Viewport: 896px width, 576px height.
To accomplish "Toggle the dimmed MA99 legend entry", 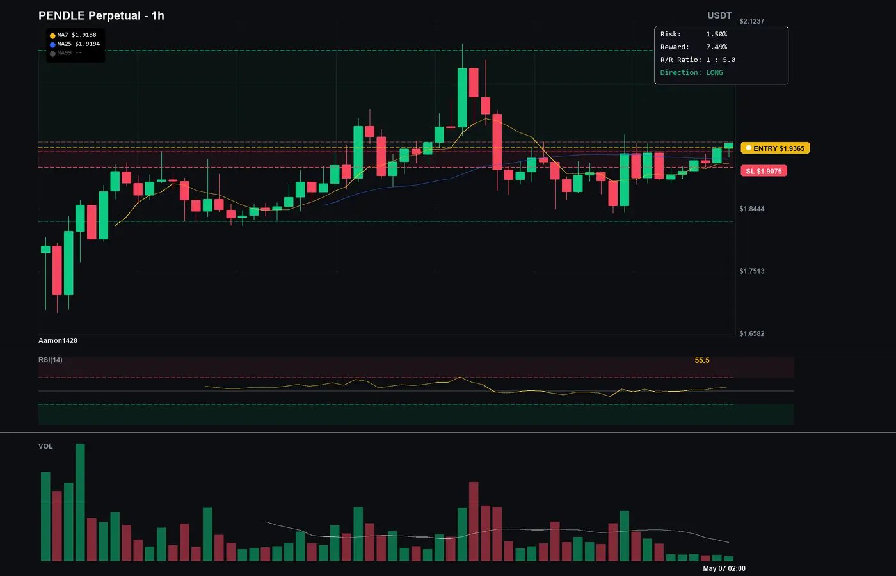I will coord(66,53).
